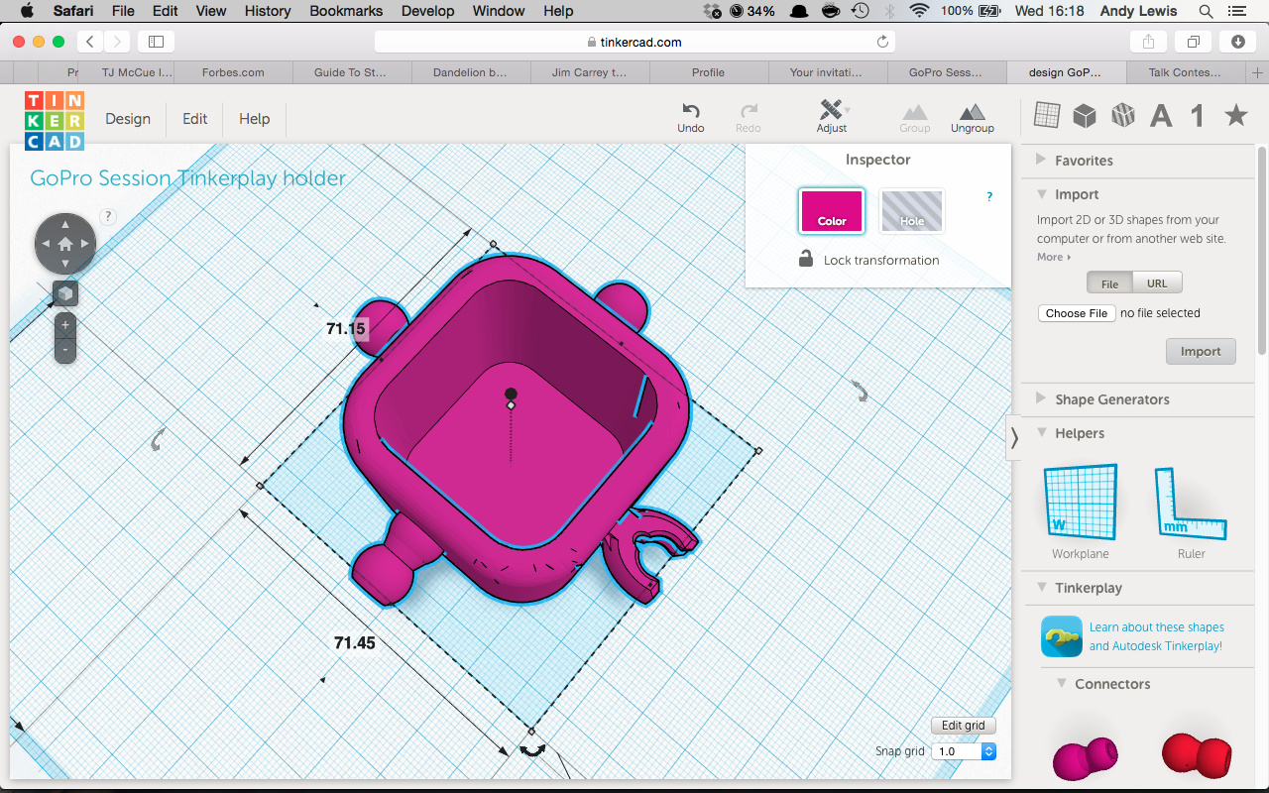Switch import source to URL
The image size is (1269, 793).
[1157, 283]
